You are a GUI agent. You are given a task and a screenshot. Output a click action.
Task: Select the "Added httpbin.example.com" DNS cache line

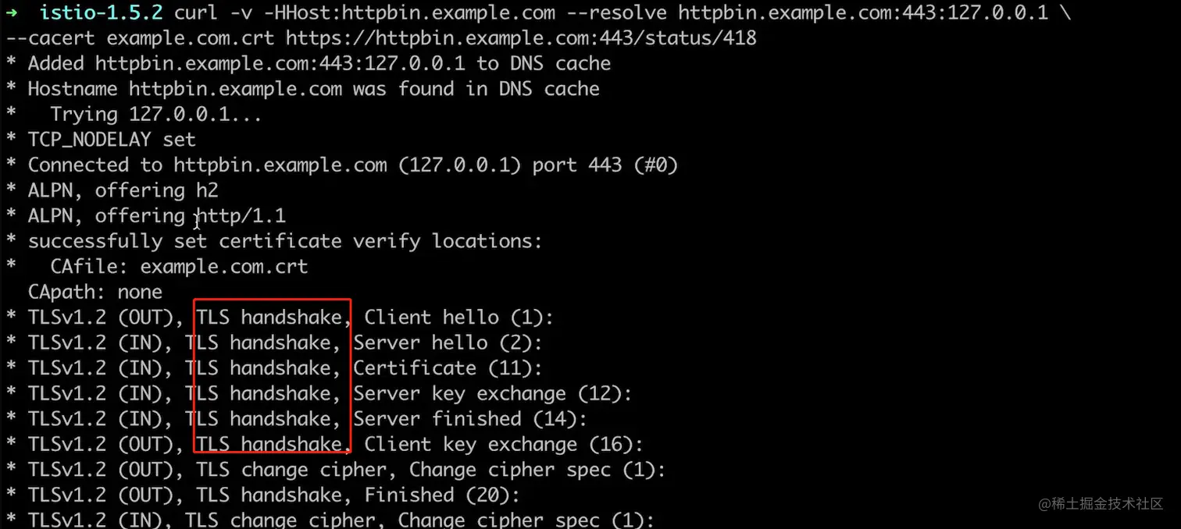click(x=319, y=63)
